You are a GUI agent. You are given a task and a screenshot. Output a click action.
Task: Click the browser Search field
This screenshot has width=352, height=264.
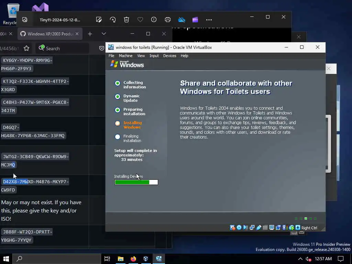click(62, 48)
